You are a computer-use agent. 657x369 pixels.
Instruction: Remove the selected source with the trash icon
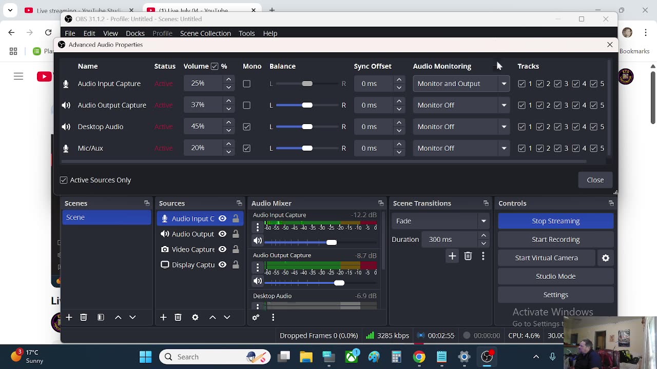pyautogui.click(x=178, y=317)
